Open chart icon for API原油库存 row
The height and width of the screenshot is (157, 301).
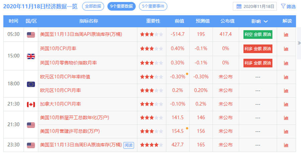[286, 35]
